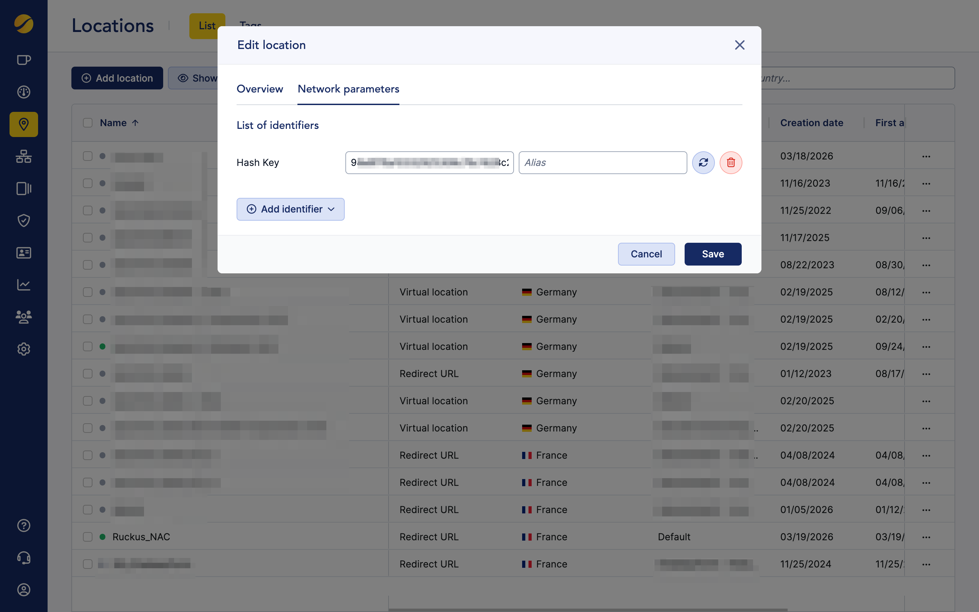Select the Network parameters tab
Image resolution: width=979 pixels, height=612 pixels.
click(348, 89)
